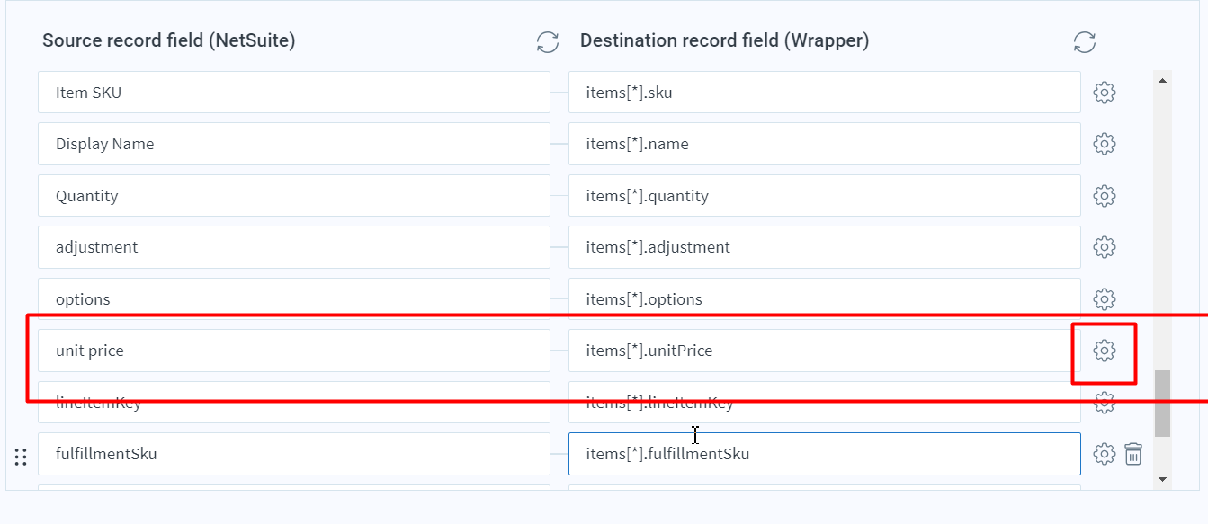1208x524 pixels.
Task: Click the items[*].adjustment destination field
Action: click(x=825, y=247)
